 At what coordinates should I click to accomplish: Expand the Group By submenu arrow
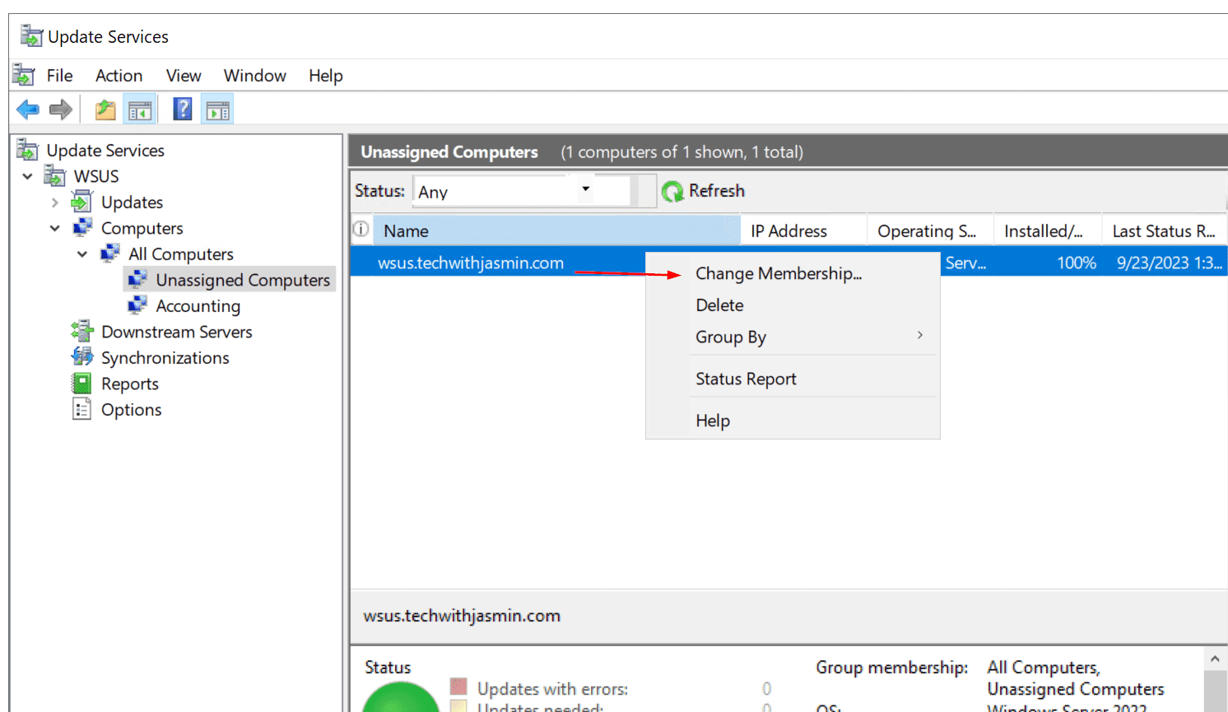pyautogui.click(x=919, y=335)
